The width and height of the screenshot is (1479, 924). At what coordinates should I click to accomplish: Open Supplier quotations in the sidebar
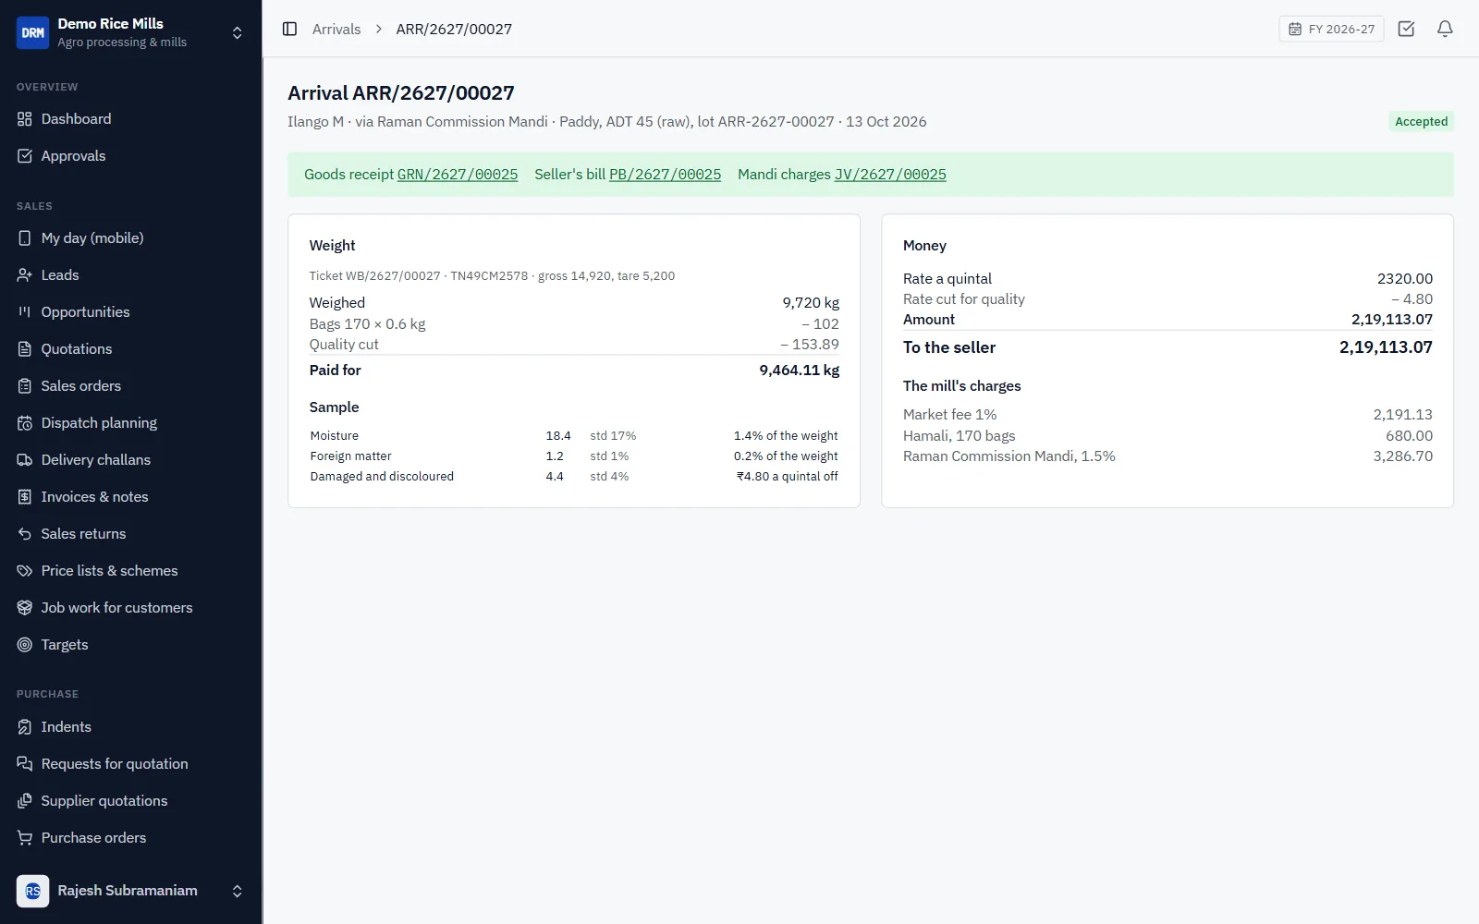pyautogui.click(x=130, y=801)
